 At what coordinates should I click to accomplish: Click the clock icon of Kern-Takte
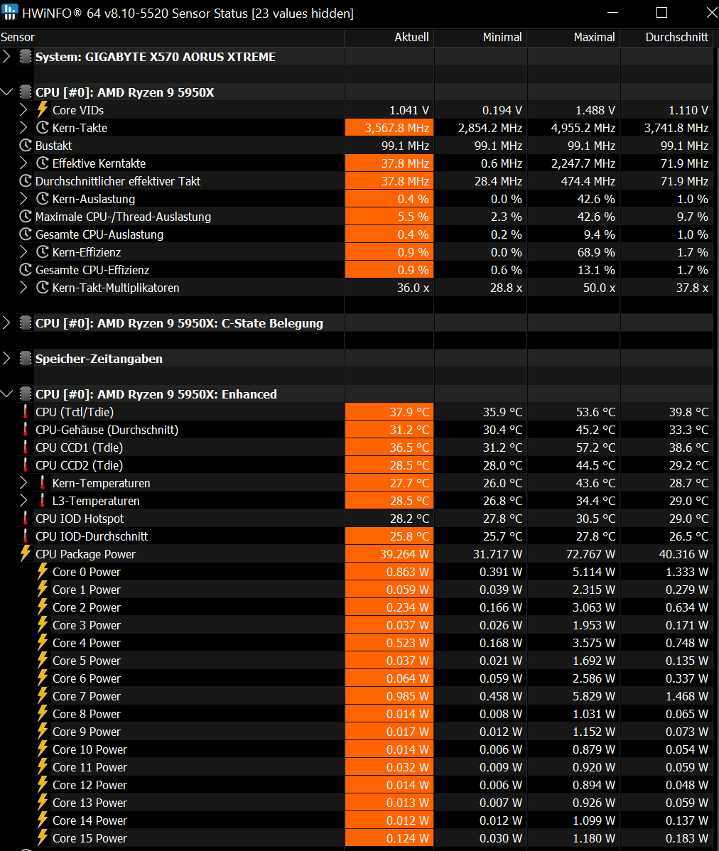click(43, 128)
